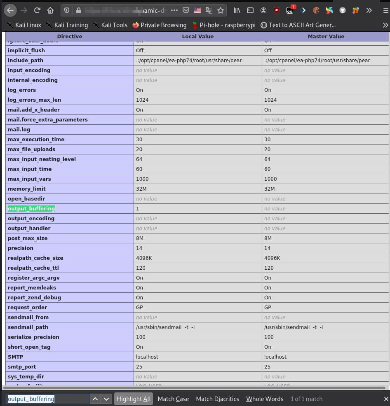
Task: Enable Whole Words search option
Action: coord(265,399)
